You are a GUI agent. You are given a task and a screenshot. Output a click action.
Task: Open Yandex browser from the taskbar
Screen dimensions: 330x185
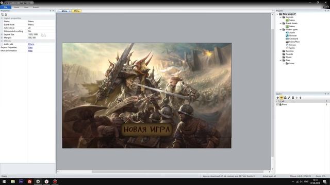point(46,181)
